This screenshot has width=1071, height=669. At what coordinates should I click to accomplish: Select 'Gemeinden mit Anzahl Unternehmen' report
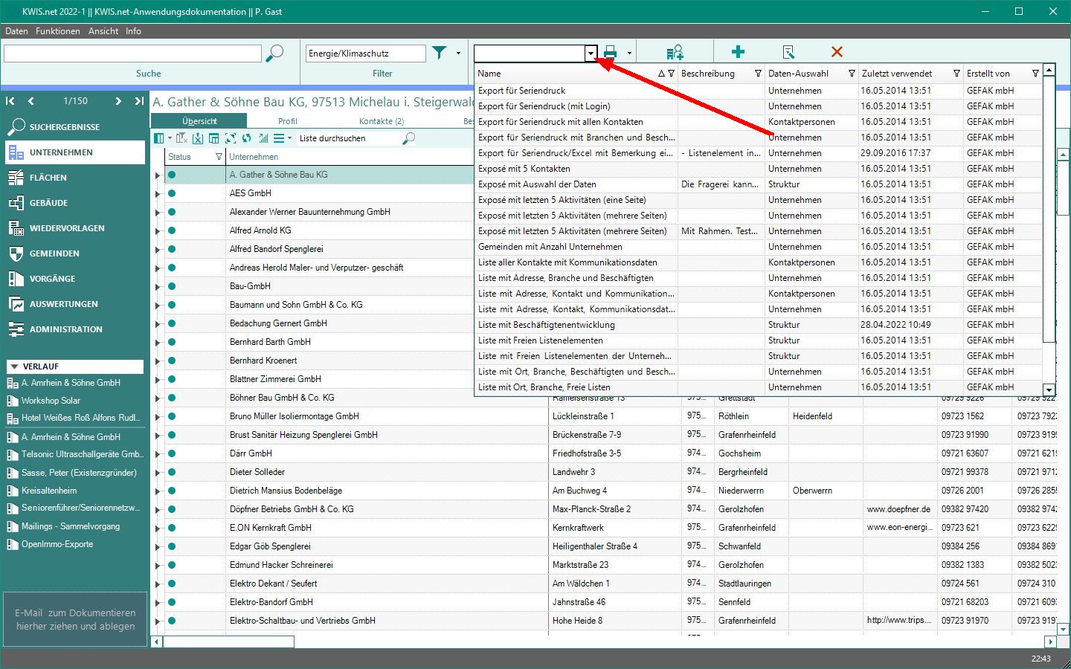[550, 247]
